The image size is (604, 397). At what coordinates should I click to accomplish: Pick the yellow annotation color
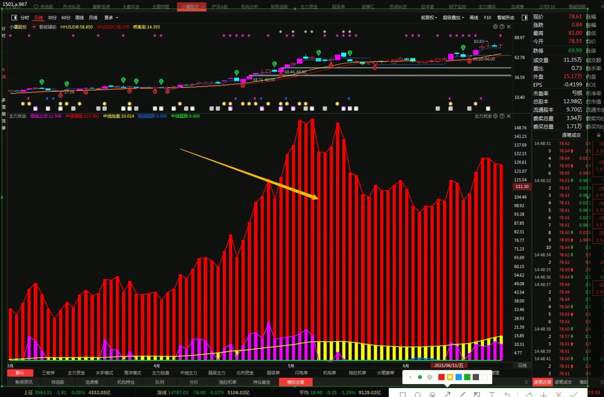pos(450,377)
